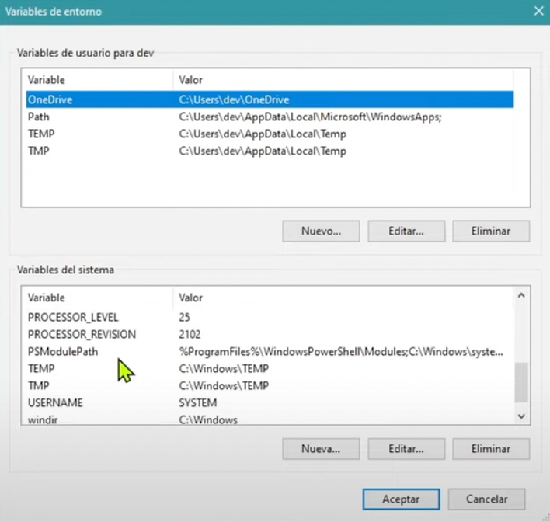Click Nueva... to add a system variable
The height and width of the screenshot is (522, 550).
tap(321, 448)
